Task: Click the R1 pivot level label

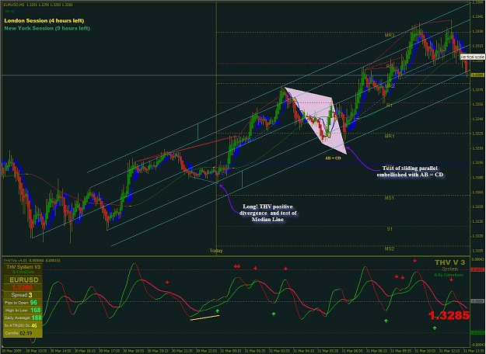Action: pos(390,106)
